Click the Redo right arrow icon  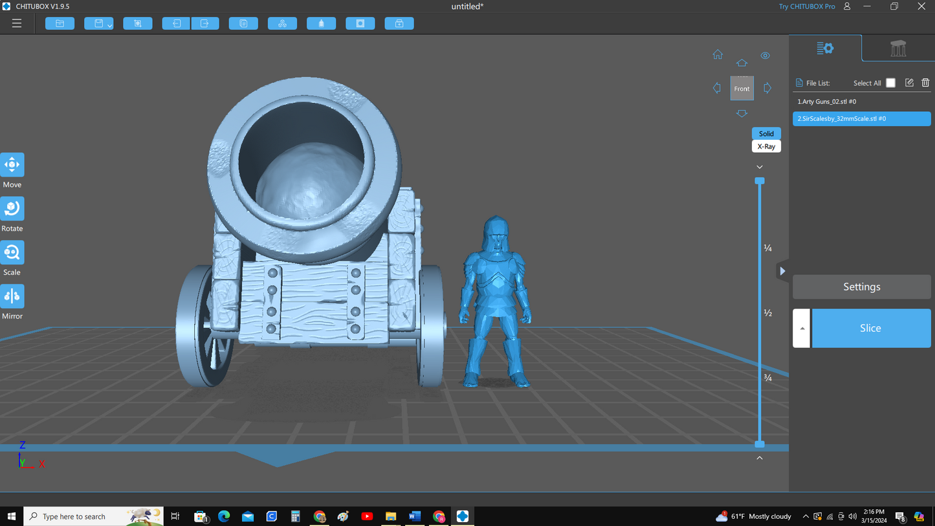(x=204, y=23)
